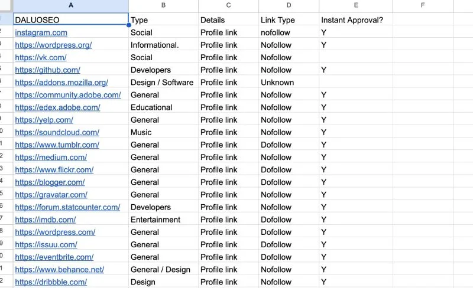Open the https://github.com/ link
This screenshot has width=473, height=288.
pyautogui.click(x=48, y=70)
